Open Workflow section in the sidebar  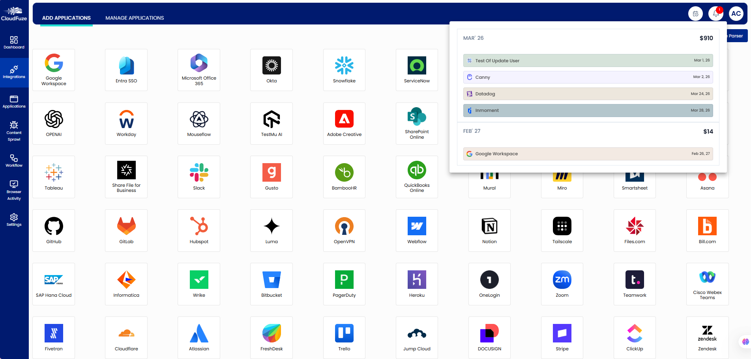[x=14, y=161]
